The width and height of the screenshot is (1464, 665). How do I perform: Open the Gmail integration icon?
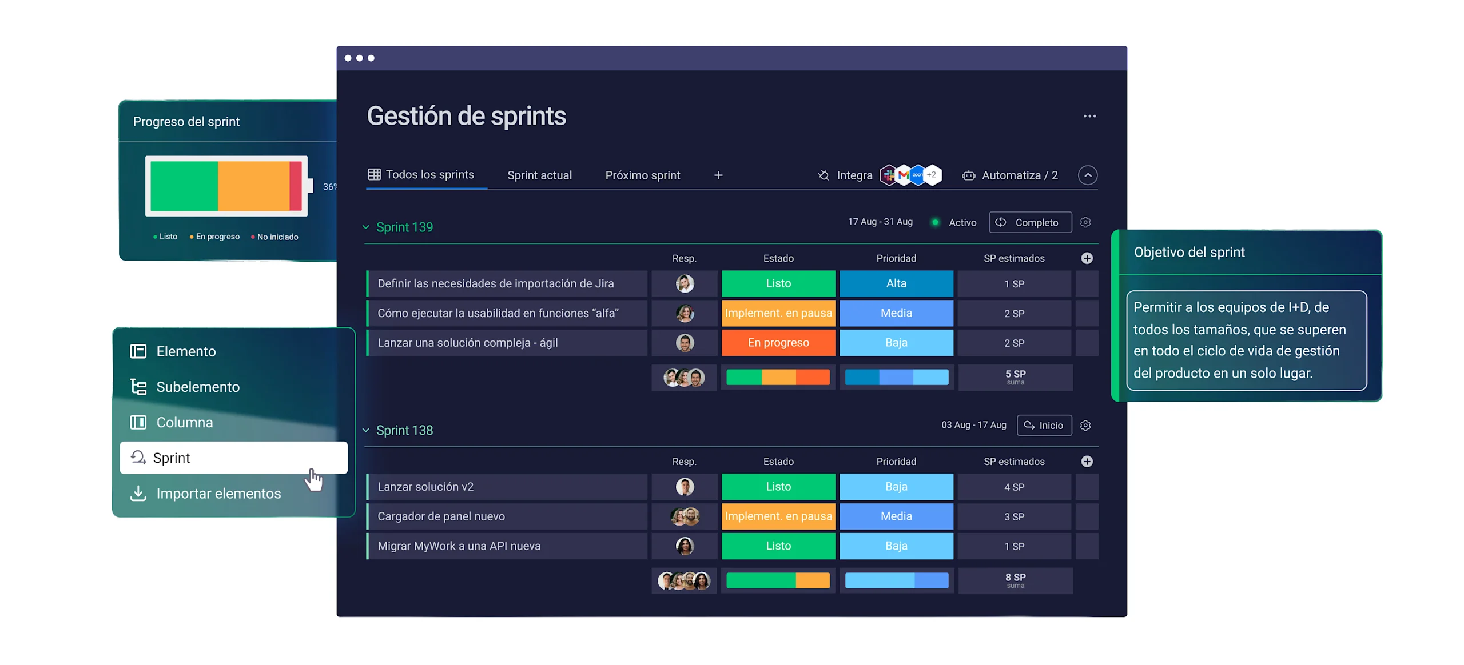point(903,175)
